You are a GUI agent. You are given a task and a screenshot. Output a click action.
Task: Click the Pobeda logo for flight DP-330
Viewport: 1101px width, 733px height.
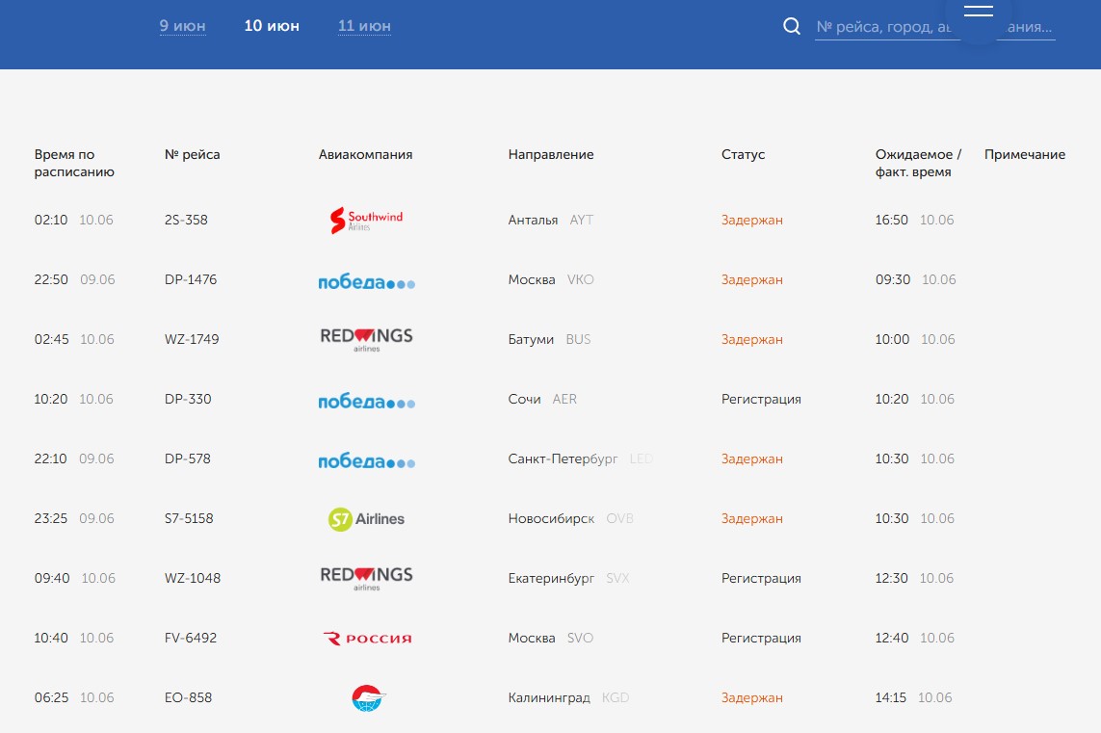click(367, 401)
